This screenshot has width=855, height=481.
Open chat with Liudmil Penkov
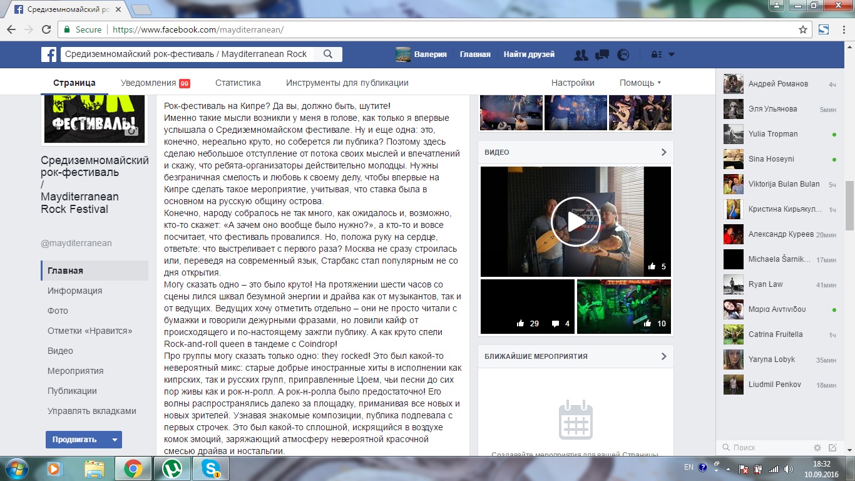tap(781, 385)
